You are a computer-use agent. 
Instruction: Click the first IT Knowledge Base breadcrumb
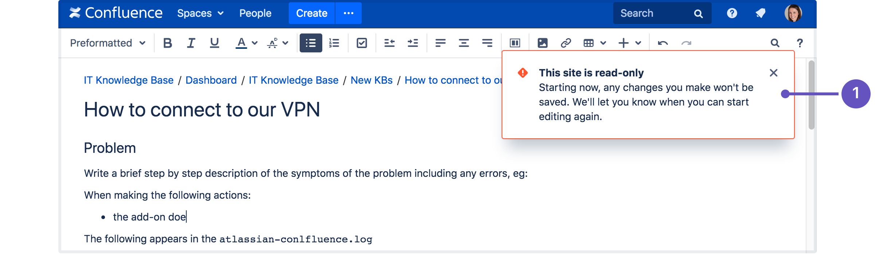[x=129, y=80]
